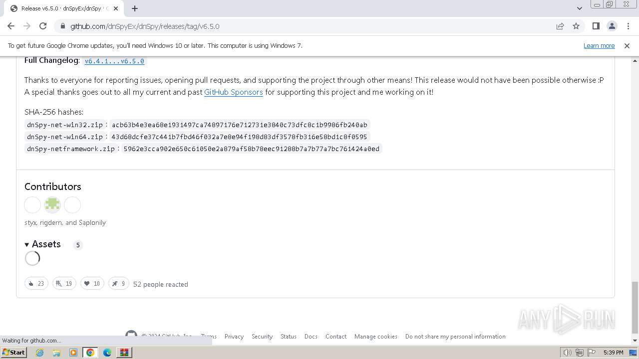Image resolution: width=639 pixels, height=359 pixels.
Task: Click the '52 people reacted' text
Action: pyautogui.click(x=161, y=284)
